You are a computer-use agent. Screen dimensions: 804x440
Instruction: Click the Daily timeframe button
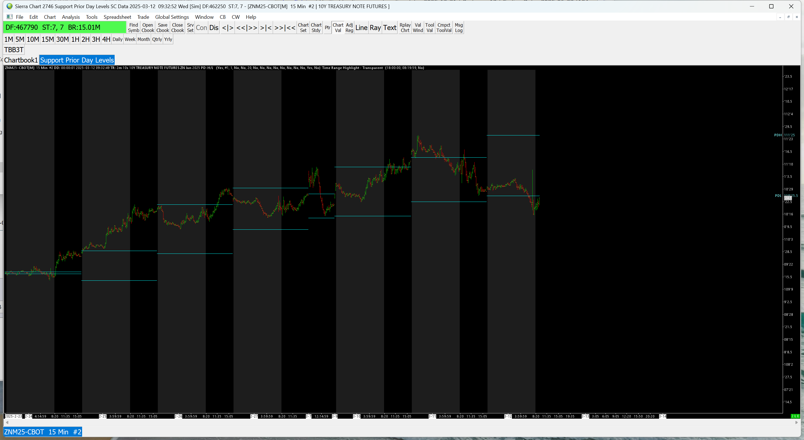click(x=117, y=39)
